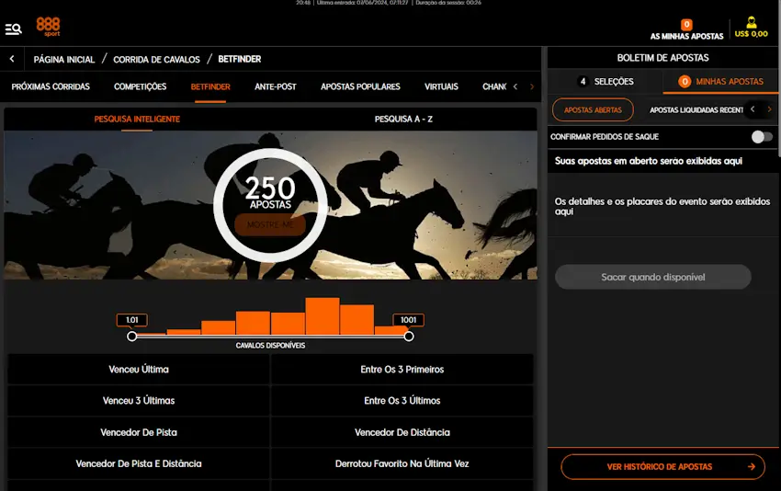The image size is (781, 491).
Task: Click As Minhas Apostas header link
Action: (x=686, y=37)
